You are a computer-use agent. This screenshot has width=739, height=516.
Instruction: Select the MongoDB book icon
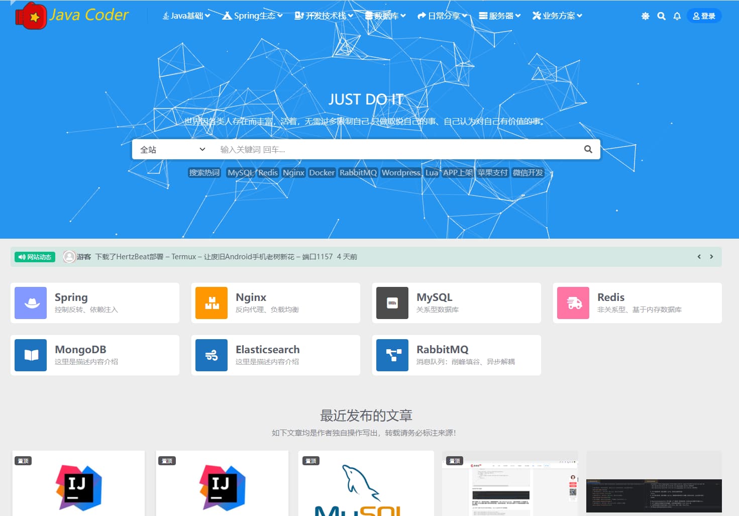click(x=31, y=355)
